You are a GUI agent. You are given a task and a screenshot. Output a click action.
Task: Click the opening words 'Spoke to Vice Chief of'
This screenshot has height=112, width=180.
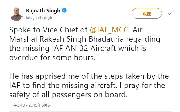(x=48, y=30)
